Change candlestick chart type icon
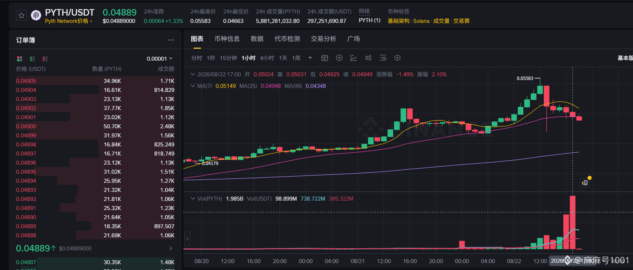 [x=368, y=58]
